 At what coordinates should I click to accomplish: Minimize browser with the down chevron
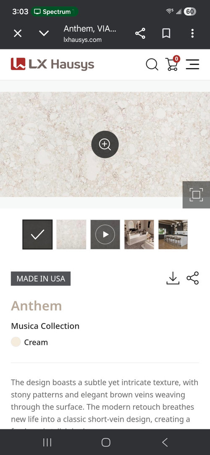(44, 33)
